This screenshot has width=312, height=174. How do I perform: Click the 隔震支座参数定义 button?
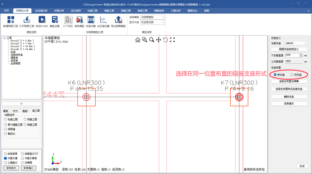(x=289, y=49)
